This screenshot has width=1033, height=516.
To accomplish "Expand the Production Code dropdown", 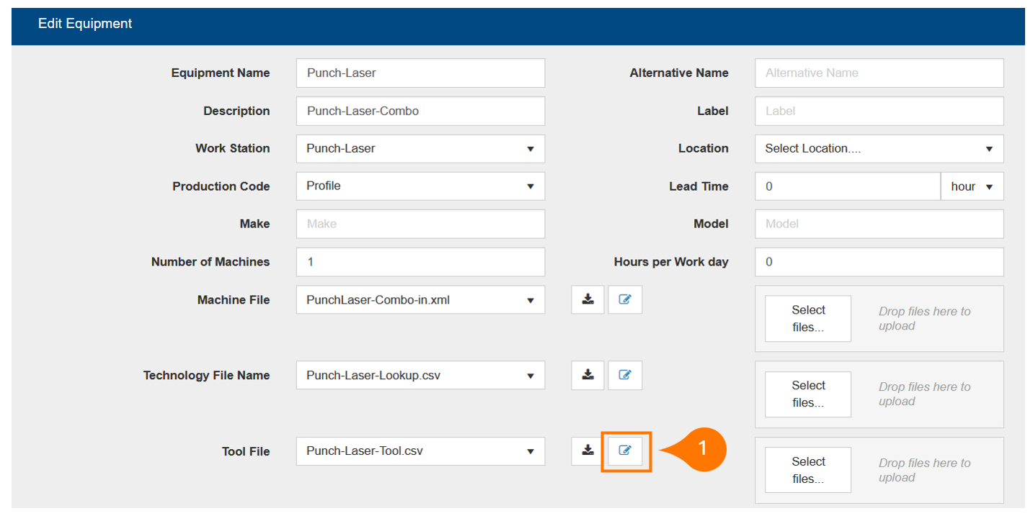I will (x=420, y=186).
